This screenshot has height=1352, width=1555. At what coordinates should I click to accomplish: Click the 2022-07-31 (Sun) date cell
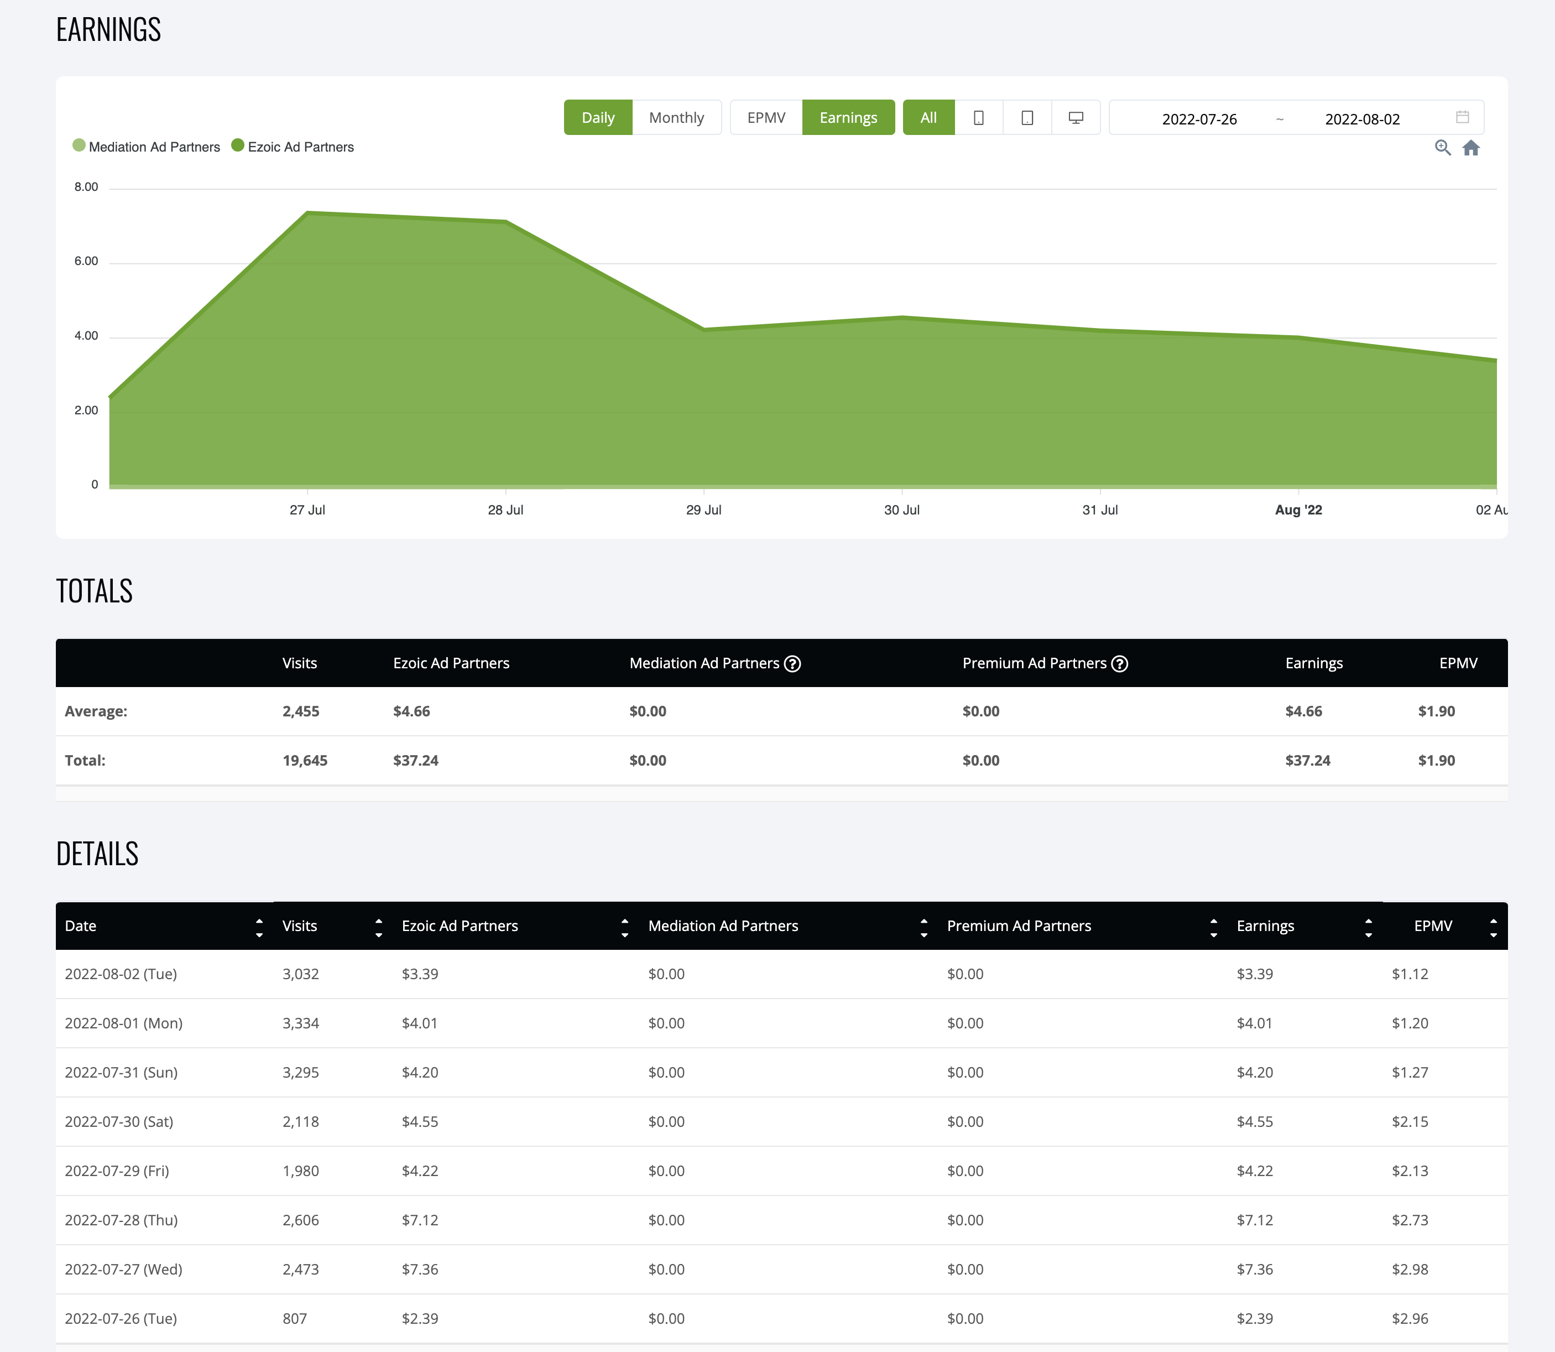pyautogui.click(x=122, y=1072)
